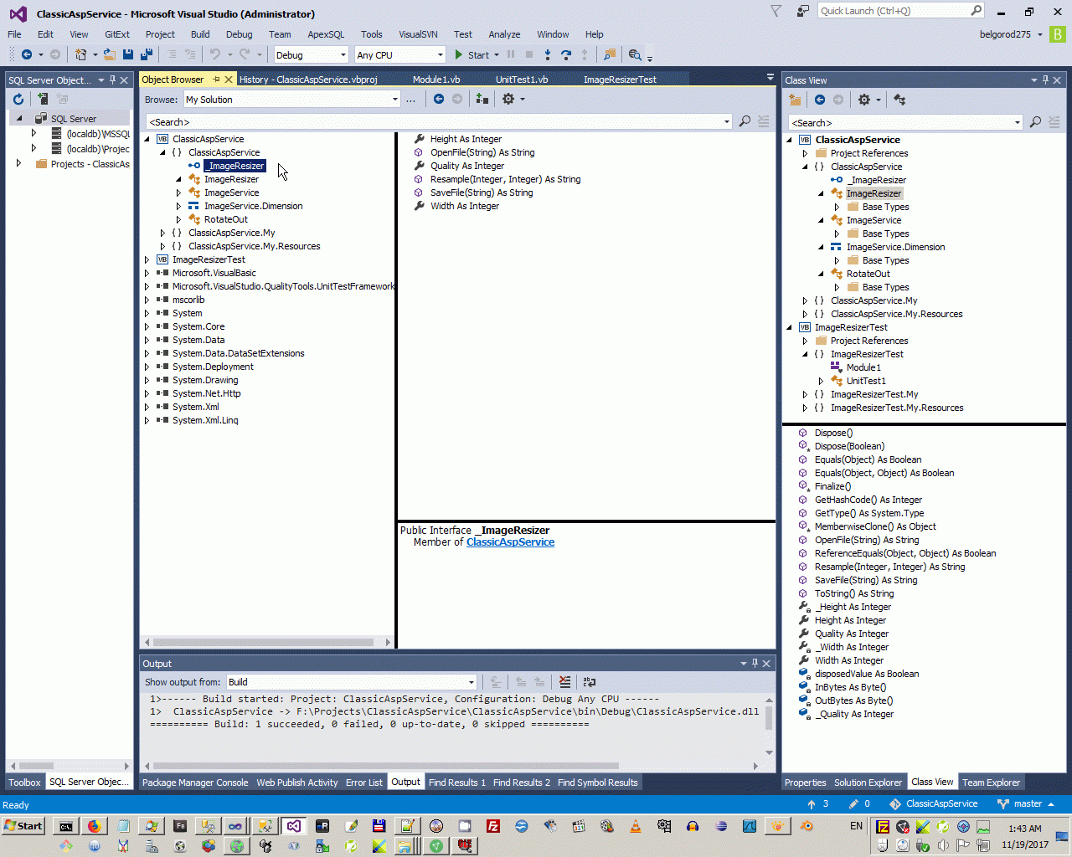Select System.Drawing in the Object Browser
Viewport: 1072px width, 857px height.
click(x=205, y=380)
